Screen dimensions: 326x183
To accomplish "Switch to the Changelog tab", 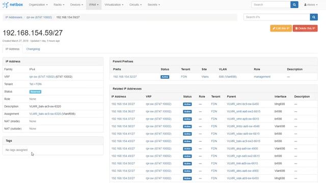I will pos(33,49).
